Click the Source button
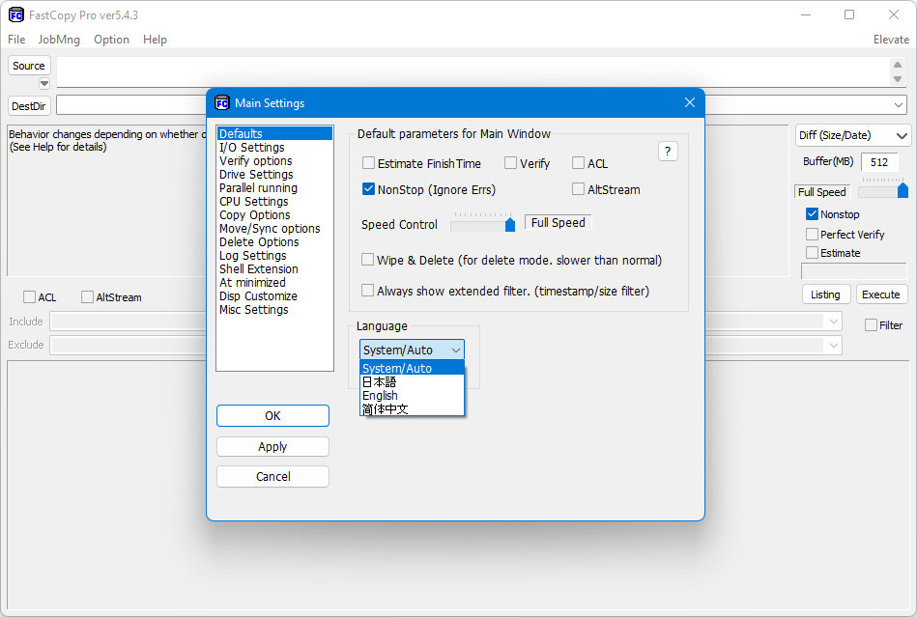917x617 pixels. click(29, 66)
